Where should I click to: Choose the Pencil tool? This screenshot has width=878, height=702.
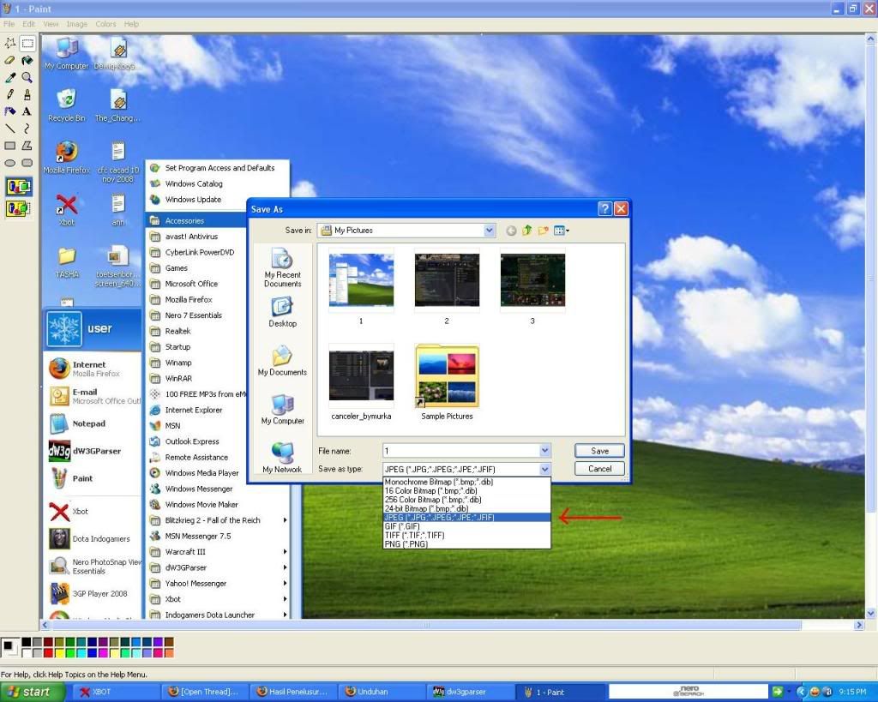coord(9,94)
